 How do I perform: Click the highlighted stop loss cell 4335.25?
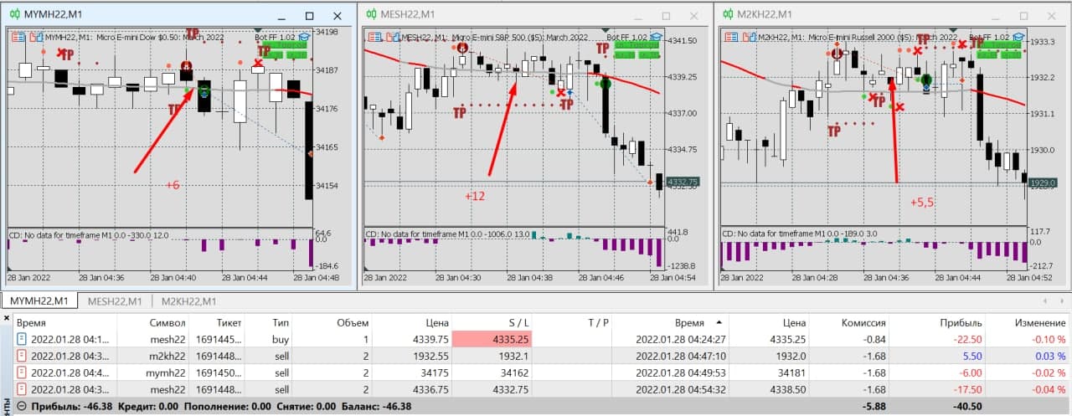tap(492, 339)
